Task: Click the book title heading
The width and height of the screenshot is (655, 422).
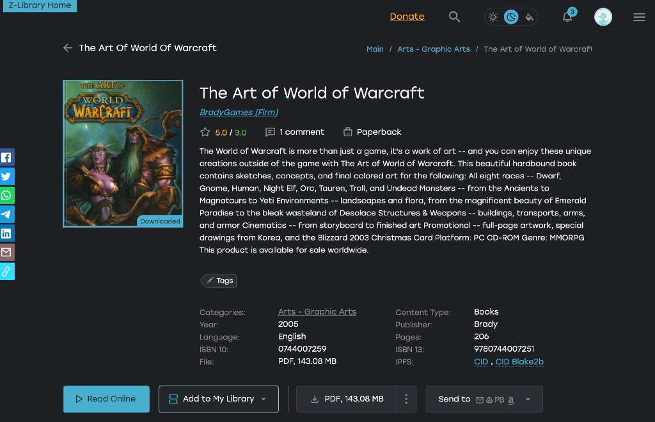Action: [312, 93]
